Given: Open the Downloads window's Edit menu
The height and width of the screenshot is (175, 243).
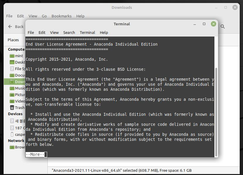Looking at the screenshot, I should (20, 16).
